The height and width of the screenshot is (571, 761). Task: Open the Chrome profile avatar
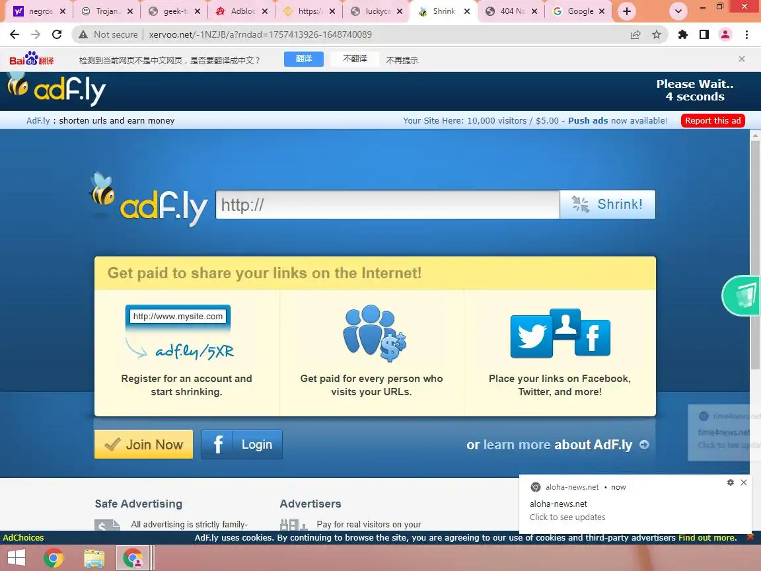pos(725,34)
